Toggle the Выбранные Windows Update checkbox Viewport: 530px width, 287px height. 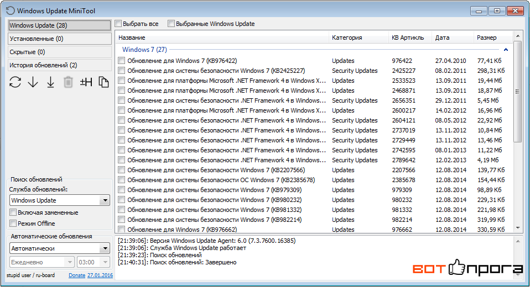coord(172,24)
